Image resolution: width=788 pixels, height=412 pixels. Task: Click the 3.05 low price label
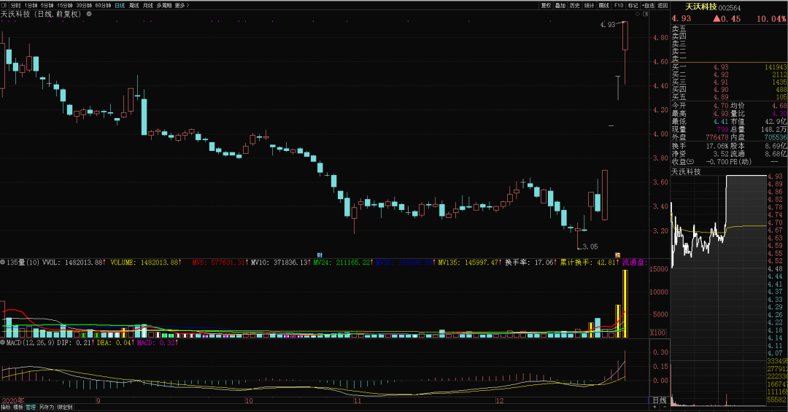(590, 246)
